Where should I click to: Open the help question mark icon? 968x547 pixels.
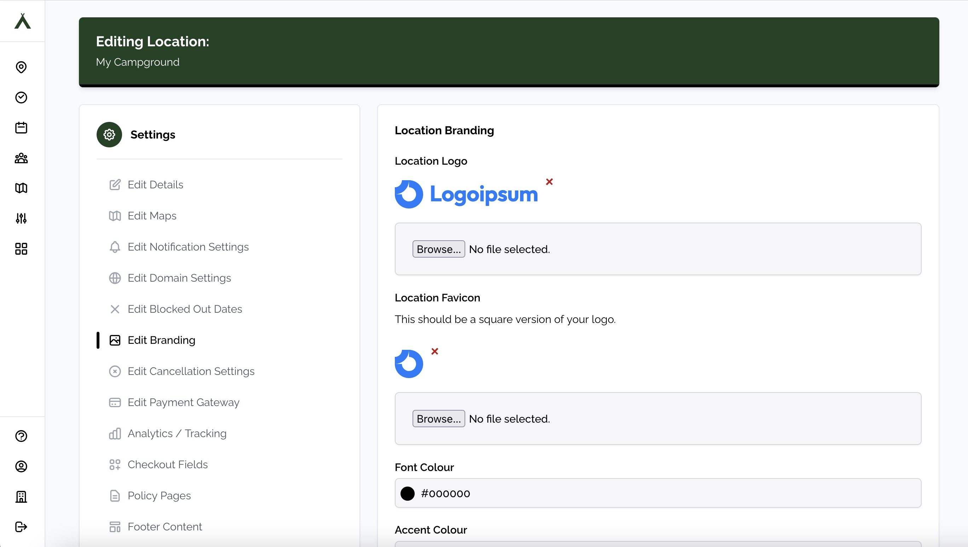22,436
